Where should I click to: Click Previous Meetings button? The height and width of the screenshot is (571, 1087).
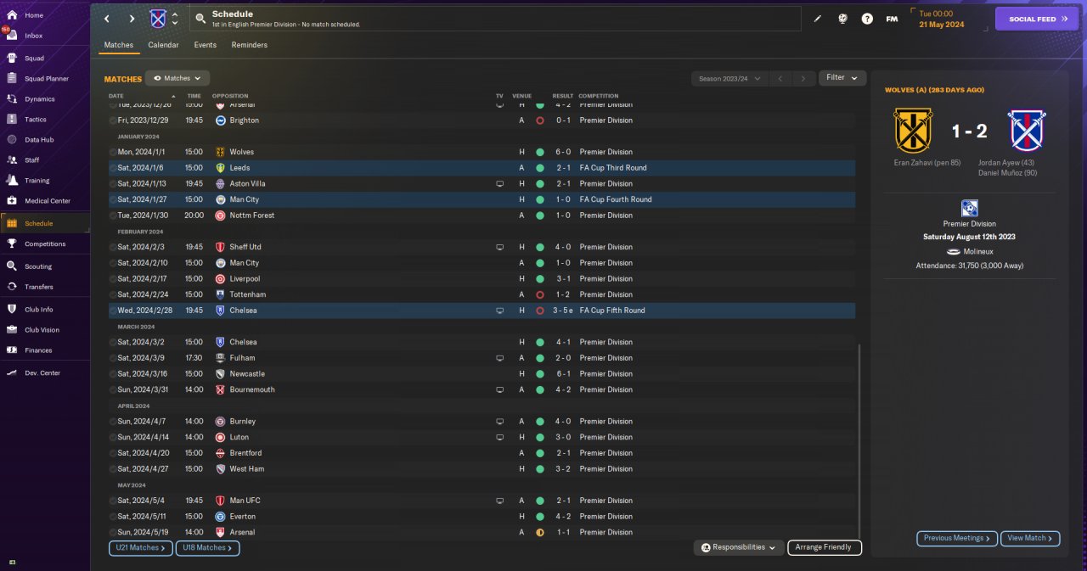click(957, 538)
